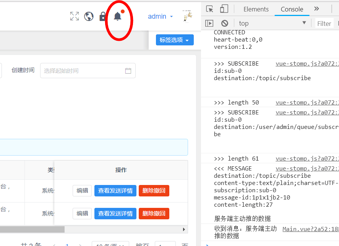
Task: Open the calendar icon in 创建时间 field
Action: tap(128, 71)
